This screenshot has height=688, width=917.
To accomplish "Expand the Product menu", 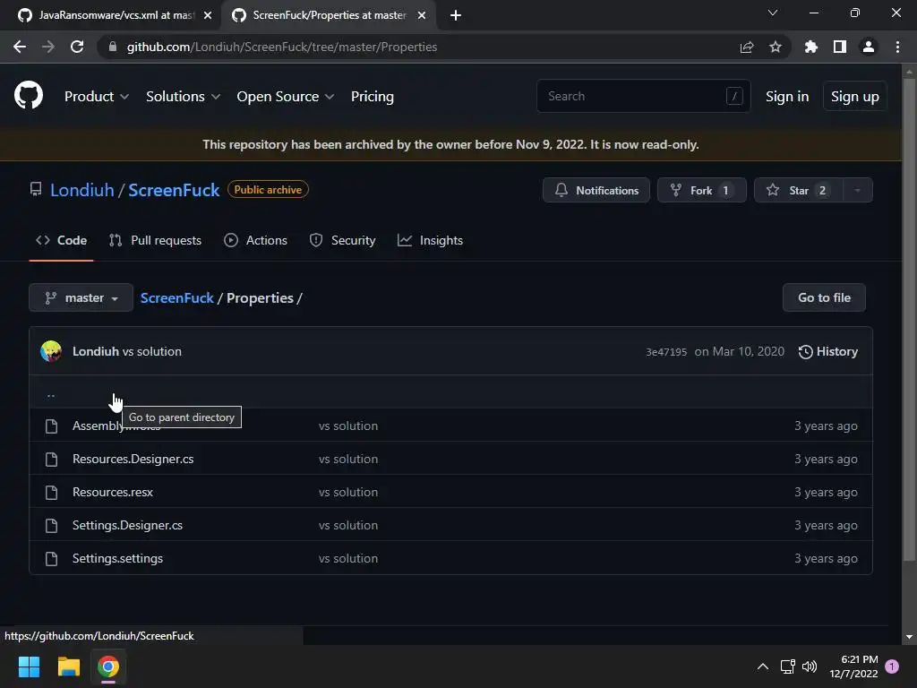I will tap(97, 97).
